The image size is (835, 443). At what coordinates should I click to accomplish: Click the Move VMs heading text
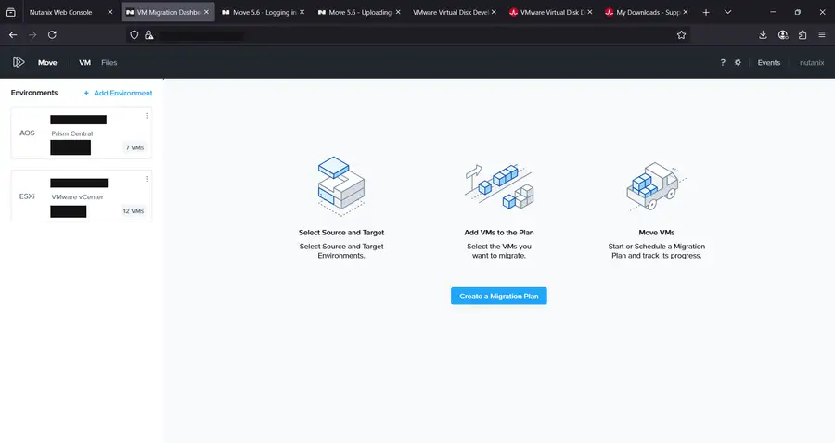657,233
